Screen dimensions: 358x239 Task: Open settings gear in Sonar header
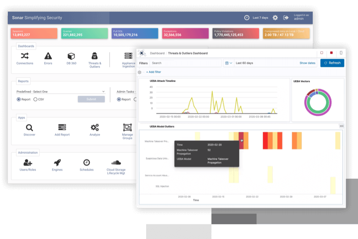(x=275, y=18)
